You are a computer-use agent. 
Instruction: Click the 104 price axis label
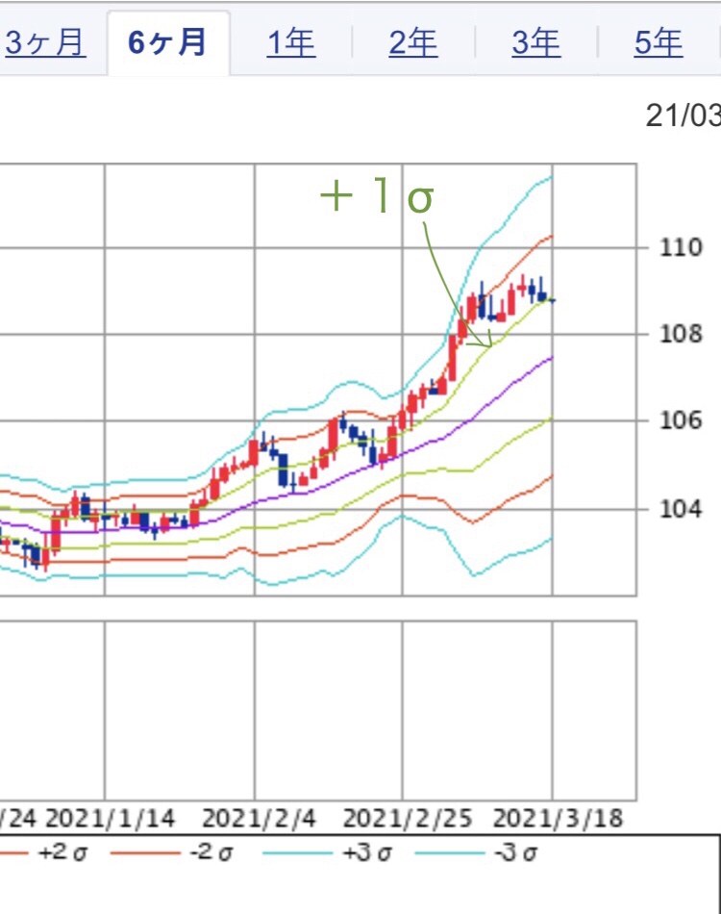(x=681, y=510)
